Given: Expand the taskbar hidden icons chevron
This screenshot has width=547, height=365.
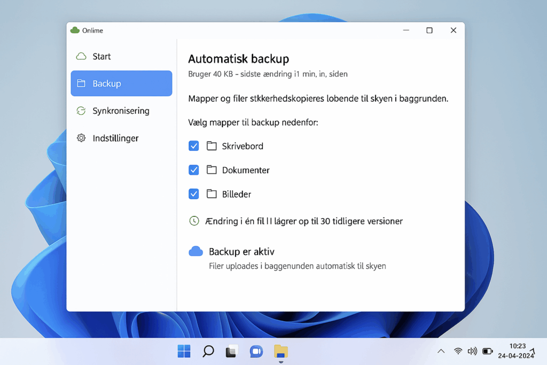Looking at the screenshot, I should [441, 351].
